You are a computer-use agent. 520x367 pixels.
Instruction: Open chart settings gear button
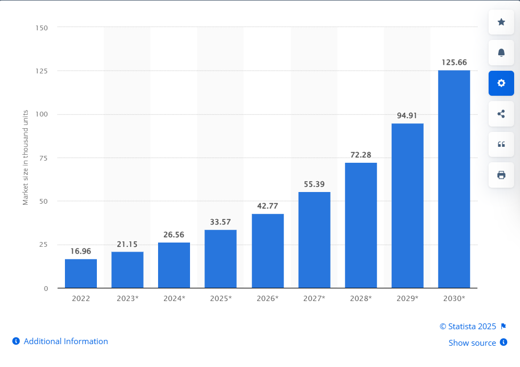[501, 83]
